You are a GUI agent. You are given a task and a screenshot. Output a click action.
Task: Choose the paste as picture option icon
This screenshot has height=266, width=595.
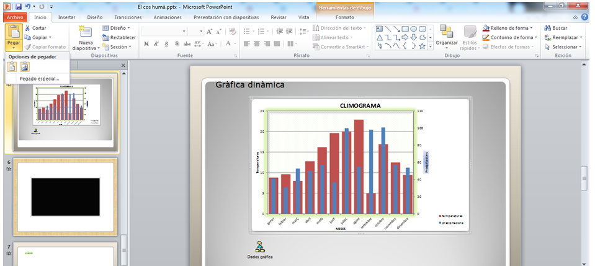25,67
